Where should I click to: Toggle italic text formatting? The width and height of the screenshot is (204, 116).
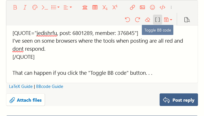click(25, 7)
